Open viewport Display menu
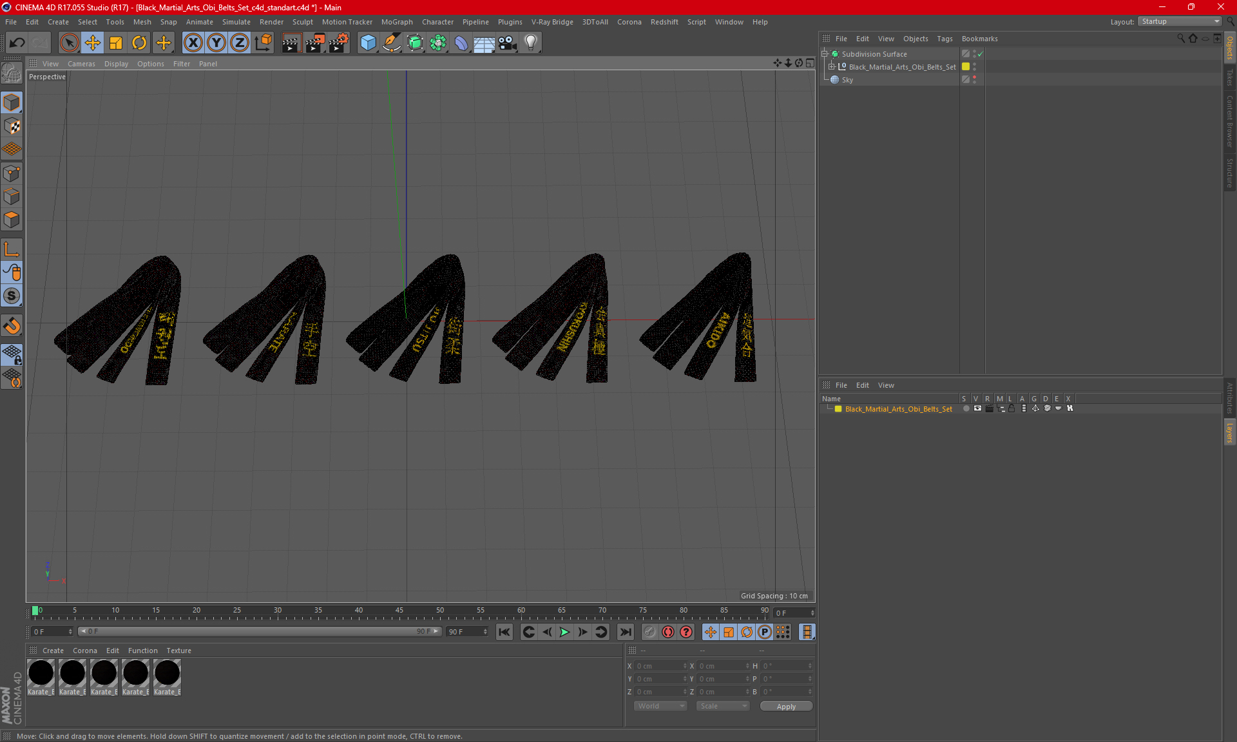This screenshot has height=742, width=1237. click(116, 64)
